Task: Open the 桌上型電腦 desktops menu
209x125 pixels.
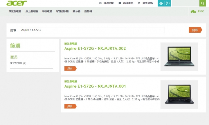Action: tap(32, 11)
